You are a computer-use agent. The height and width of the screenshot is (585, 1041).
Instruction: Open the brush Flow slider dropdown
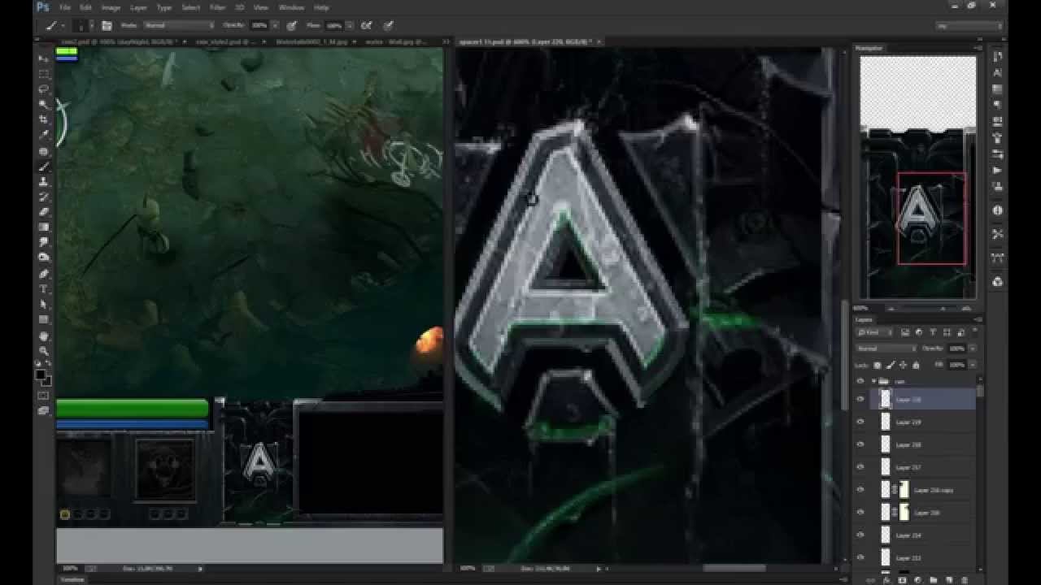point(350,26)
